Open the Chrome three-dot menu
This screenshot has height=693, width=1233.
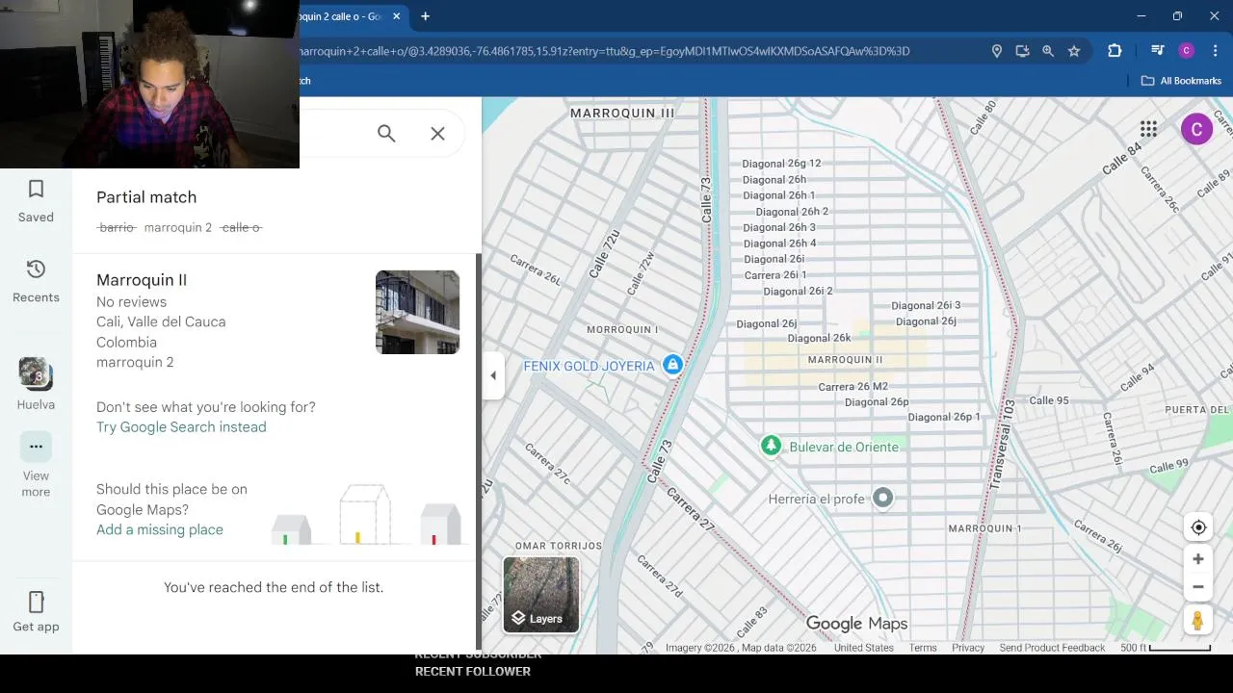coord(1216,51)
